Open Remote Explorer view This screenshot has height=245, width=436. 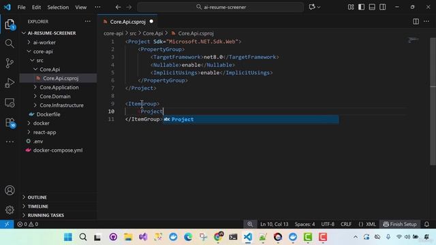coord(10,103)
